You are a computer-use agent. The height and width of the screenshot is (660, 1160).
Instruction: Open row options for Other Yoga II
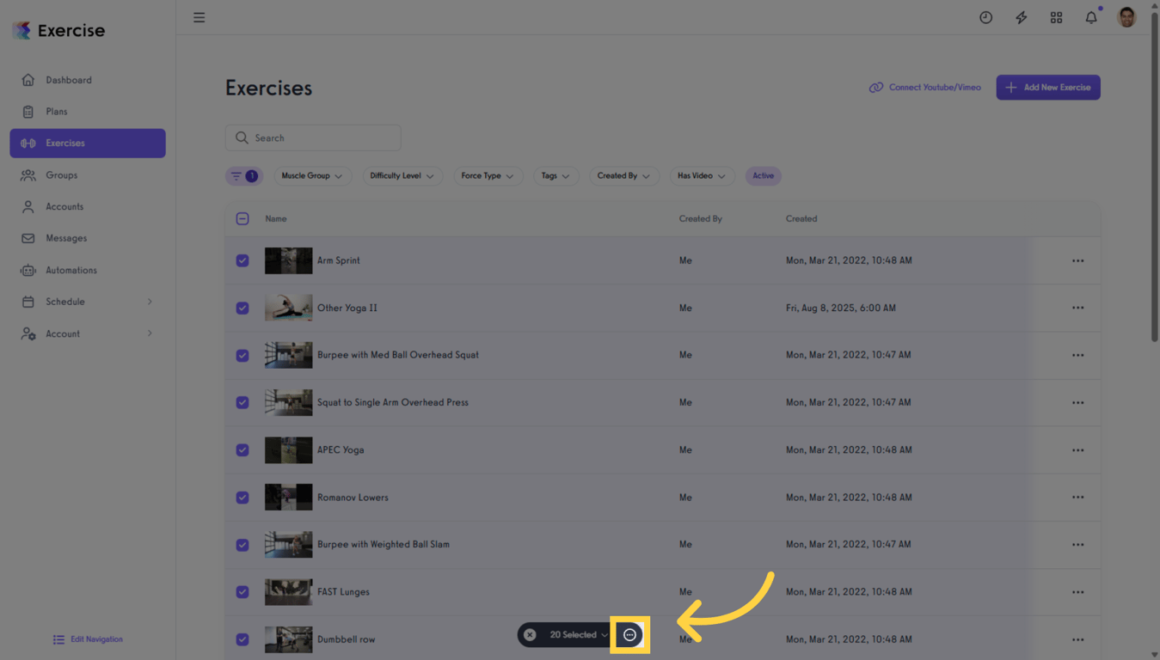click(x=1077, y=308)
